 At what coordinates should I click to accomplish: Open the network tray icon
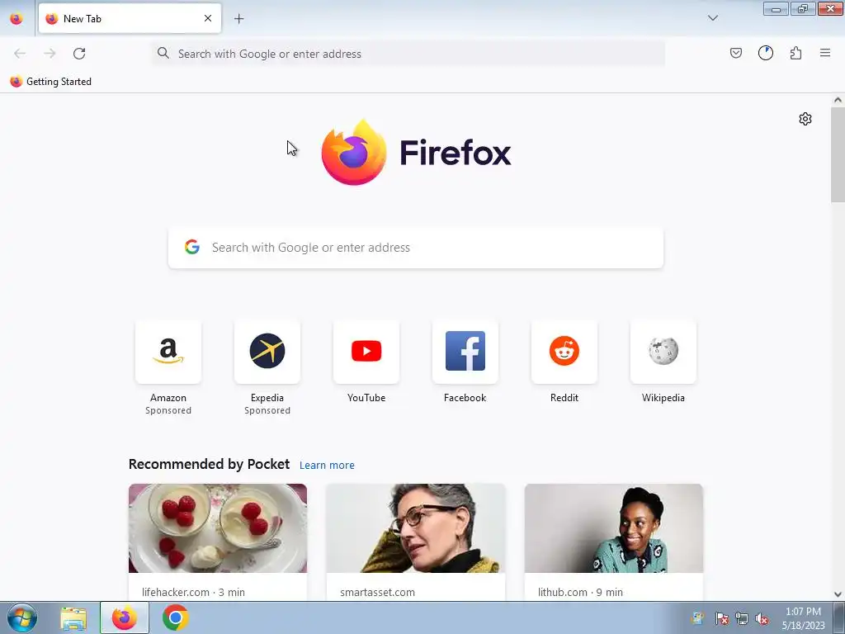(742, 618)
